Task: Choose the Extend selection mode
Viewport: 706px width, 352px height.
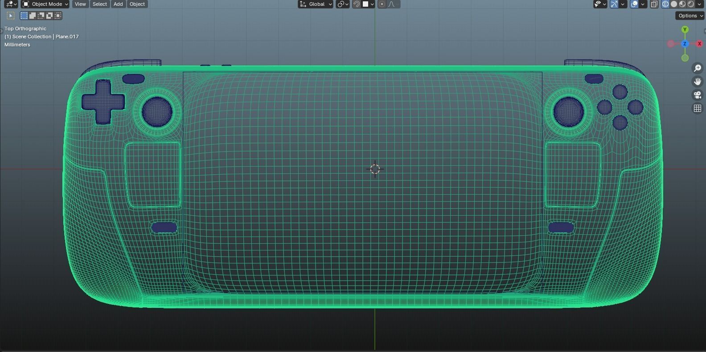Action: pos(33,16)
